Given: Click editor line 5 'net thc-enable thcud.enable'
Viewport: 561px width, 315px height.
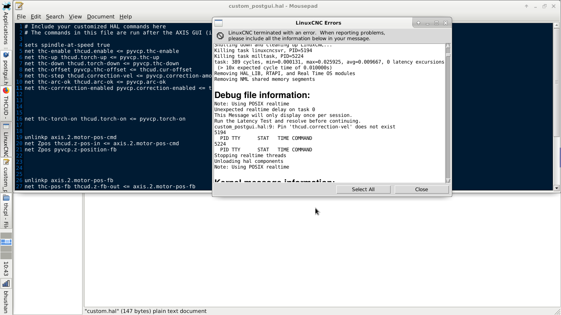Looking at the screenshot, I should click(x=102, y=51).
